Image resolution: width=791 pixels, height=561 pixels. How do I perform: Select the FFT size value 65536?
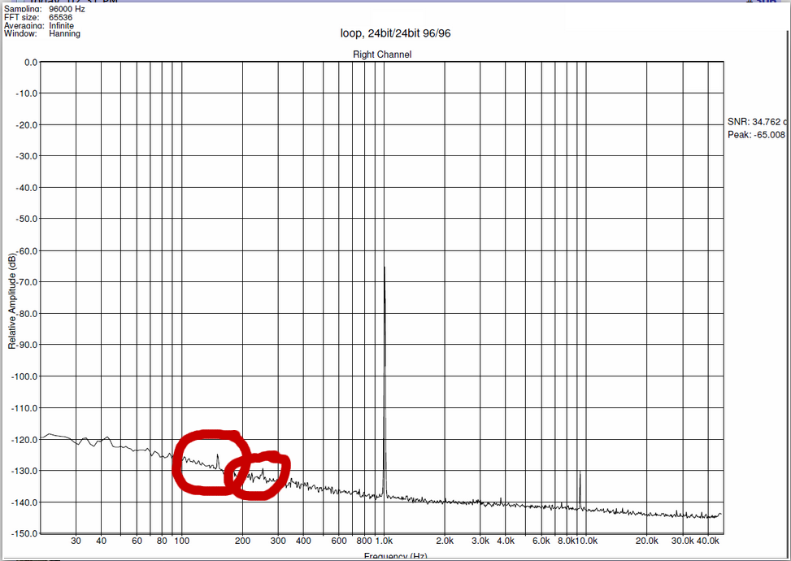click(x=60, y=17)
